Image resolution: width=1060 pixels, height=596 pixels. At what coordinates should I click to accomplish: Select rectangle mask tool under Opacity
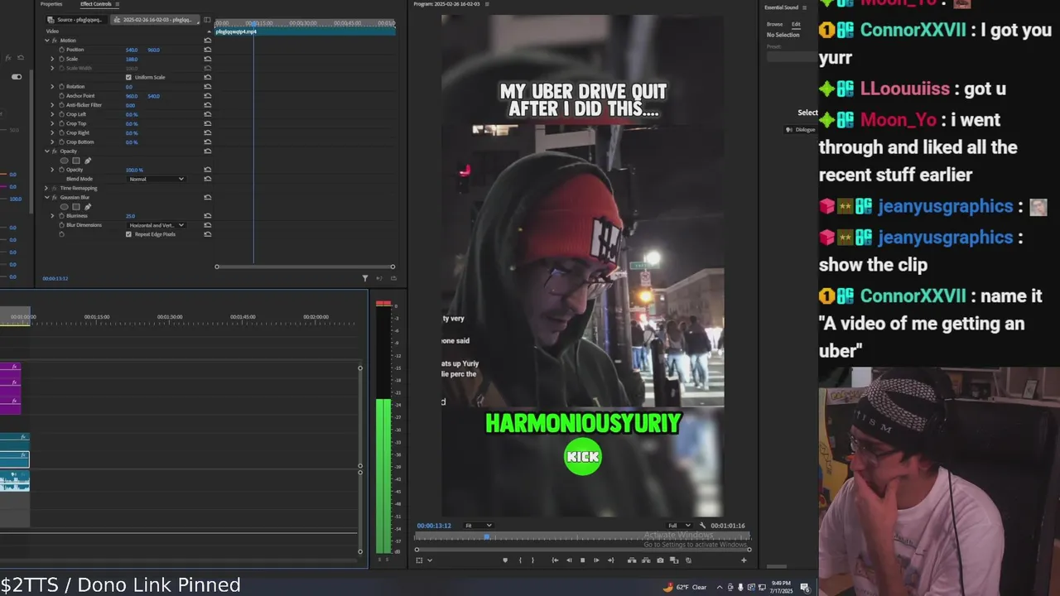click(x=76, y=161)
